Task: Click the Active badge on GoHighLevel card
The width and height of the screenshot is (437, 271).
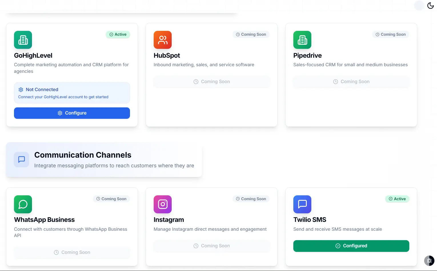Action: (118, 35)
